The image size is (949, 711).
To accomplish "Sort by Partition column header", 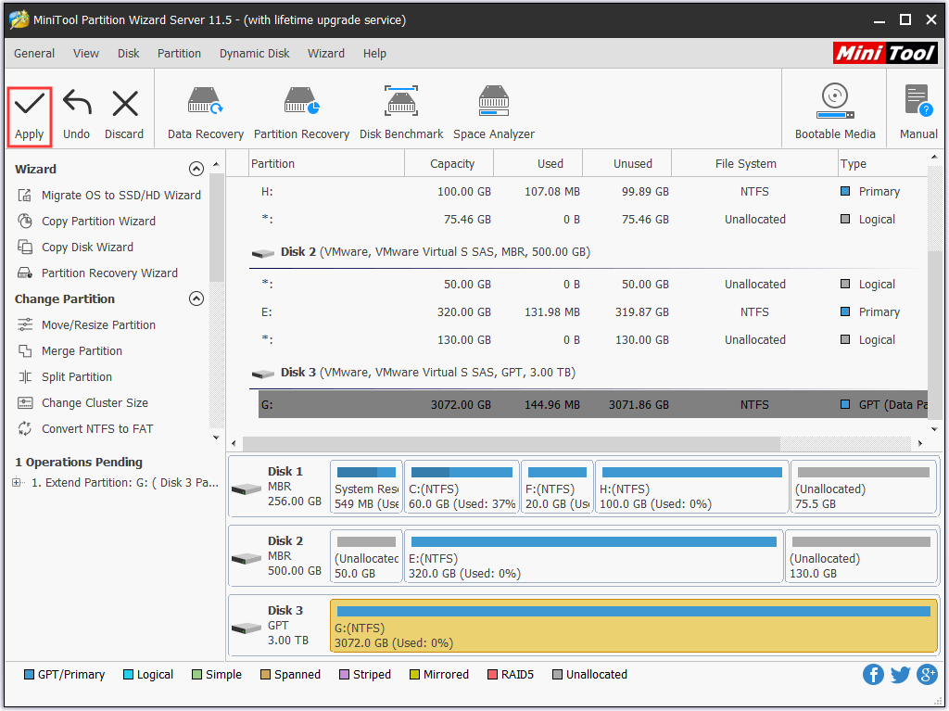I will coord(327,163).
